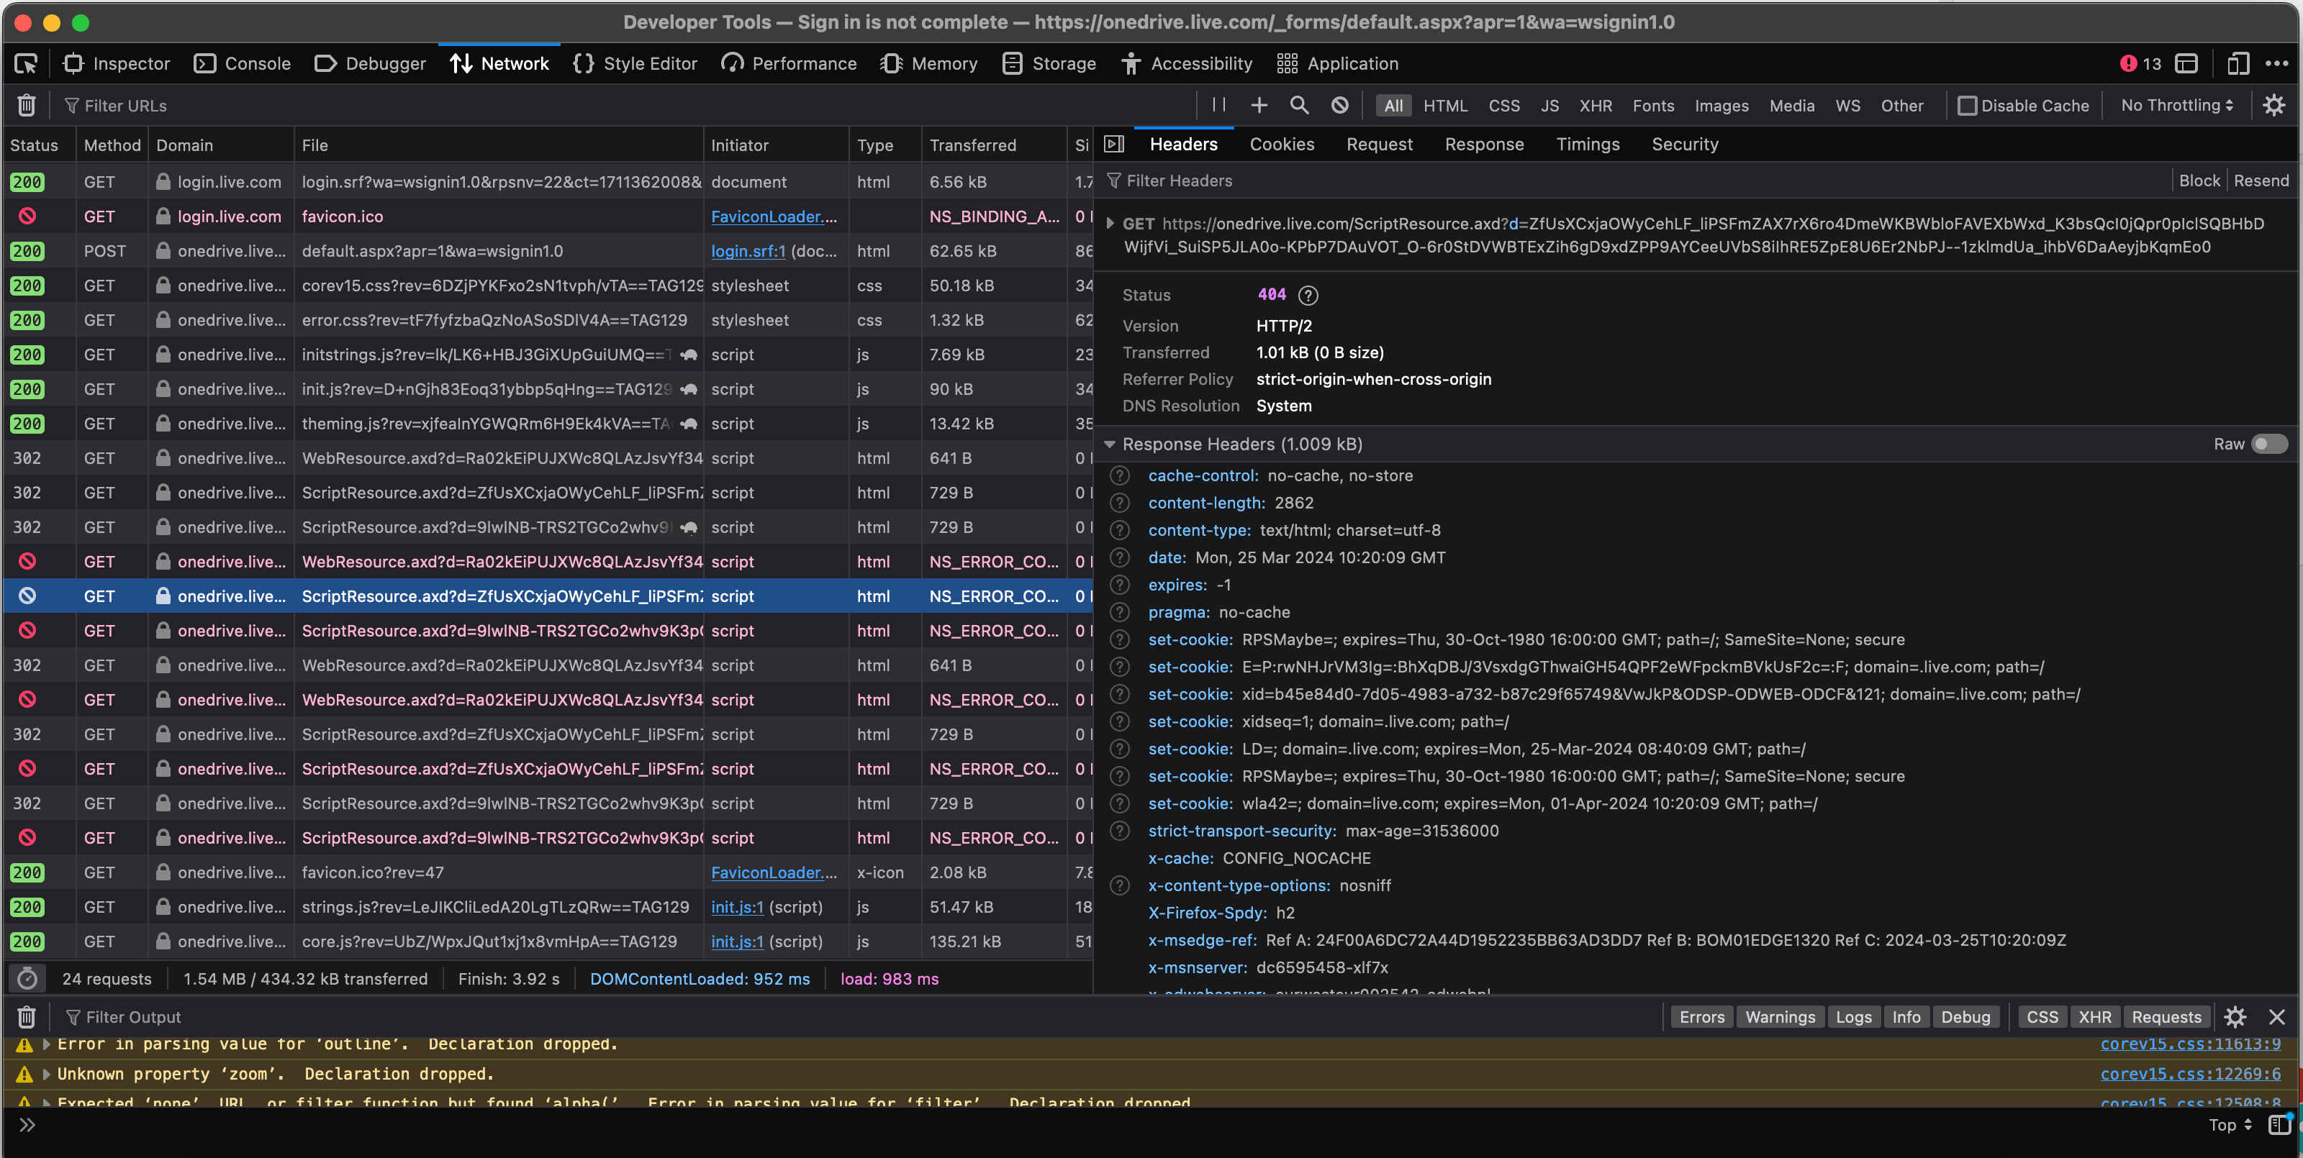This screenshot has height=1158, width=2303.
Task: Open the No Throttling dropdown
Action: [2177, 106]
